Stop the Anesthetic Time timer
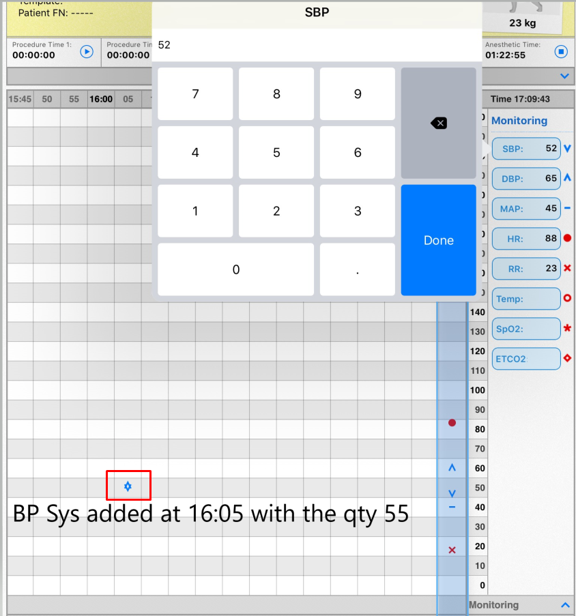This screenshot has width=576, height=616. pyautogui.click(x=561, y=52)
